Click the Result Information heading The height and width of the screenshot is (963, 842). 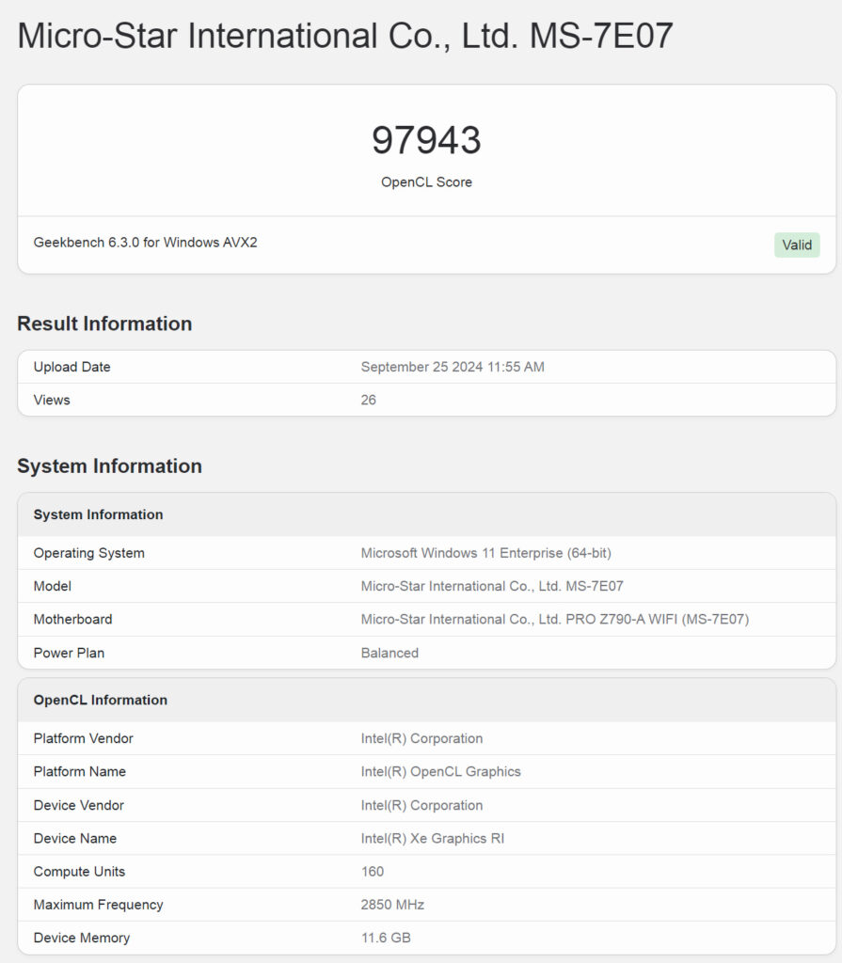[x=104, y=324]
